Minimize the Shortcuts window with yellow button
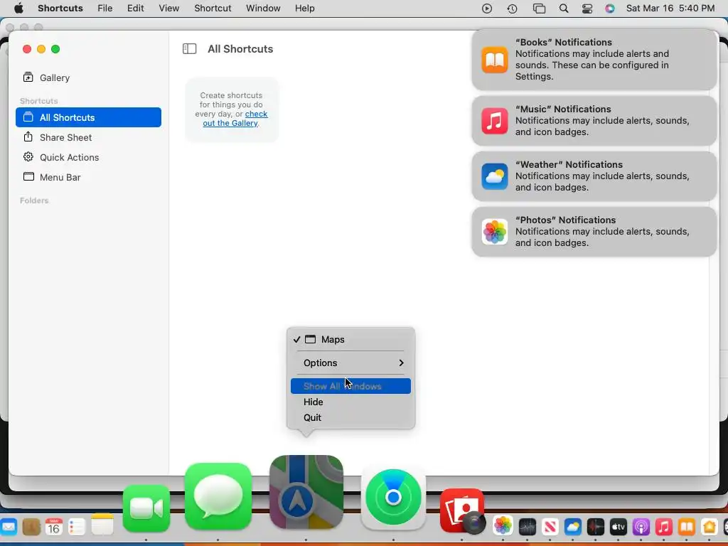The width and height of the screenshot is (728, 546). pyautogui.click(x=41, y=49)
